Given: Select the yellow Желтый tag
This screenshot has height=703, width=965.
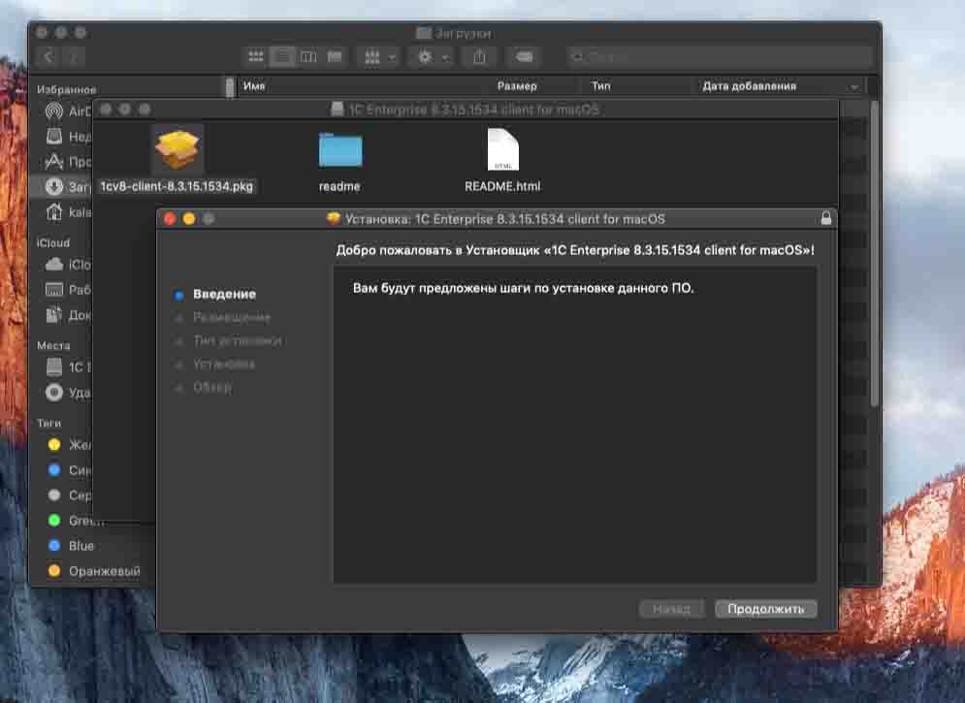Looking at the screenshot, I should (x=68, y=445).
